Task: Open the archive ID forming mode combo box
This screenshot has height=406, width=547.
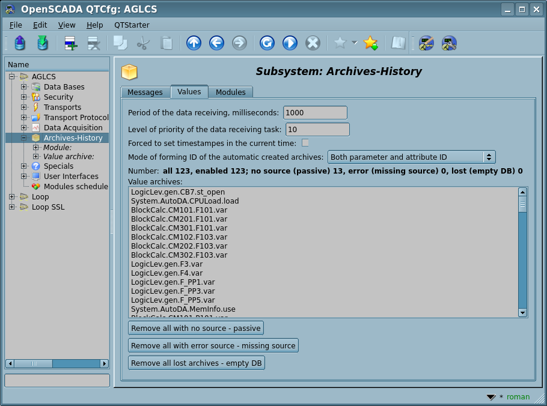Action: coord(412,157)
